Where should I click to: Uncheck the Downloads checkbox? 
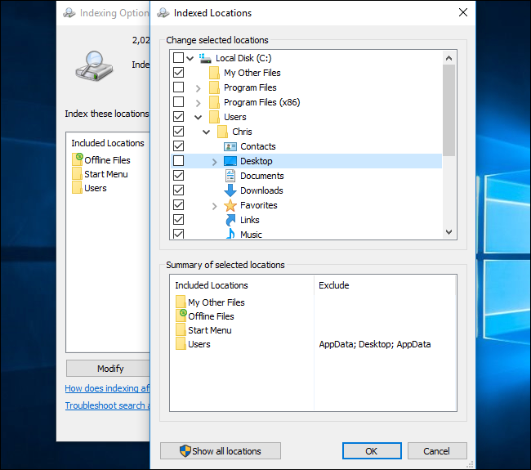point(178,190)
